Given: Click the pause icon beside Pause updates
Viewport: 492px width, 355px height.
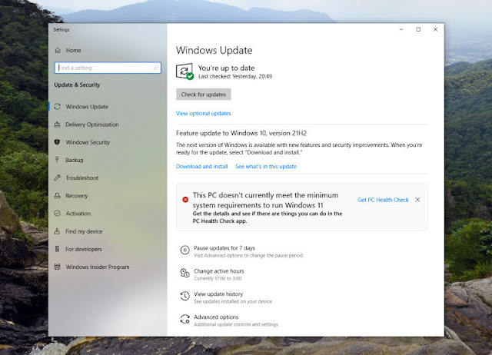Looking at the screenshot, I should (184, 250).
